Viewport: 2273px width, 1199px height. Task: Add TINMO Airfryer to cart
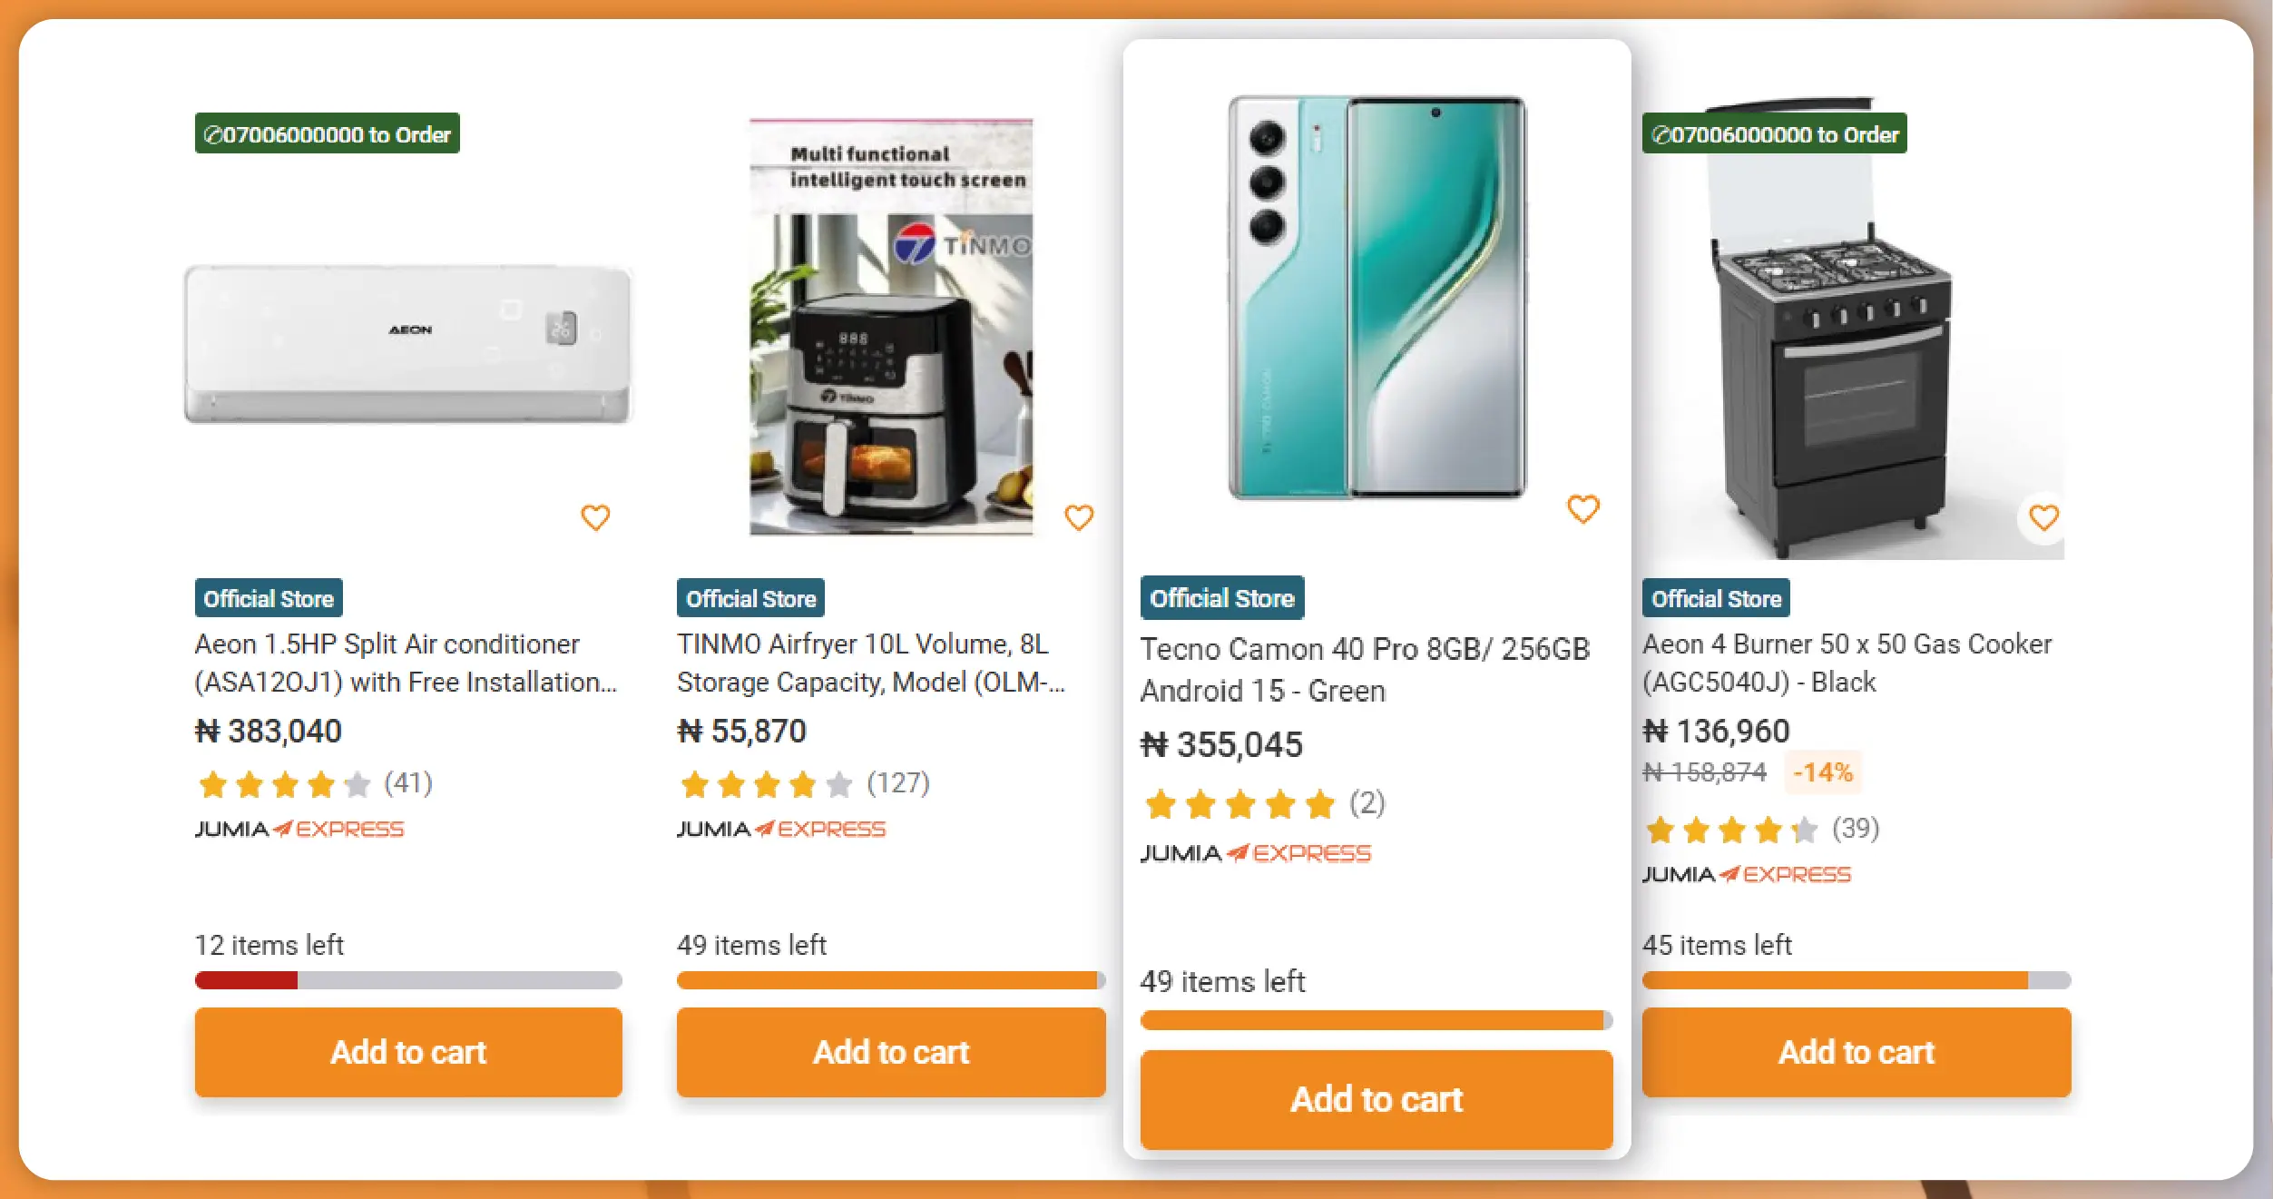(891, 1052)
